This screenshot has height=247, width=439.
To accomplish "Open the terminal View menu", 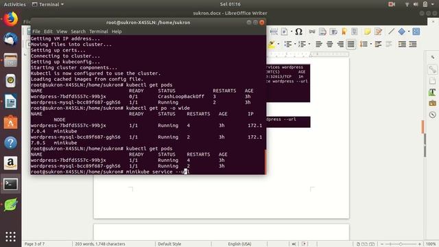I will pos(62,32).
